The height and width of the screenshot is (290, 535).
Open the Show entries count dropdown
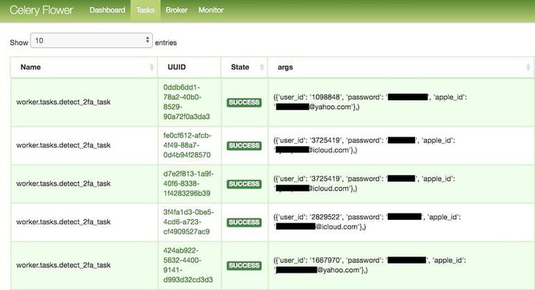point(91,41)
